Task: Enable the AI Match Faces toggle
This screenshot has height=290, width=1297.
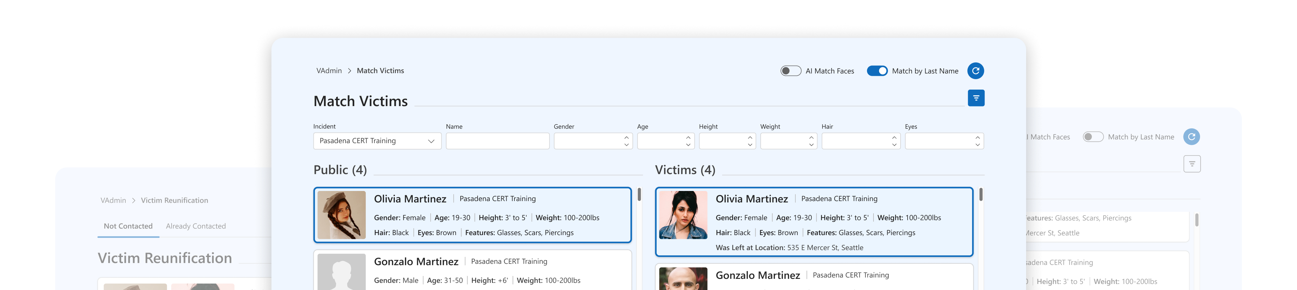Action: [x=790, y=71]
